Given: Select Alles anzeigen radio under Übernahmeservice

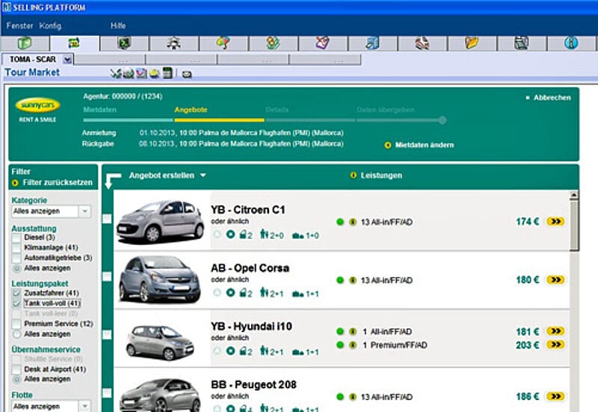Looking at the screenshot, I should coord(16,379).
